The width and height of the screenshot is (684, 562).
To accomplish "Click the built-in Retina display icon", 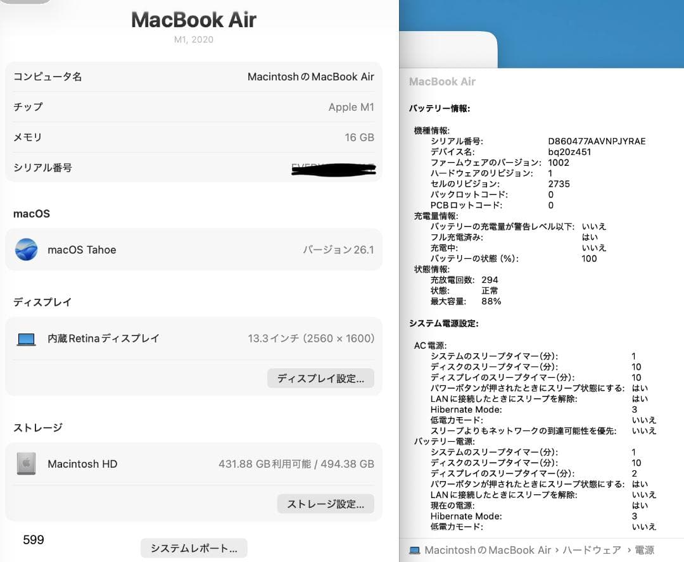I will pos(26,338).
